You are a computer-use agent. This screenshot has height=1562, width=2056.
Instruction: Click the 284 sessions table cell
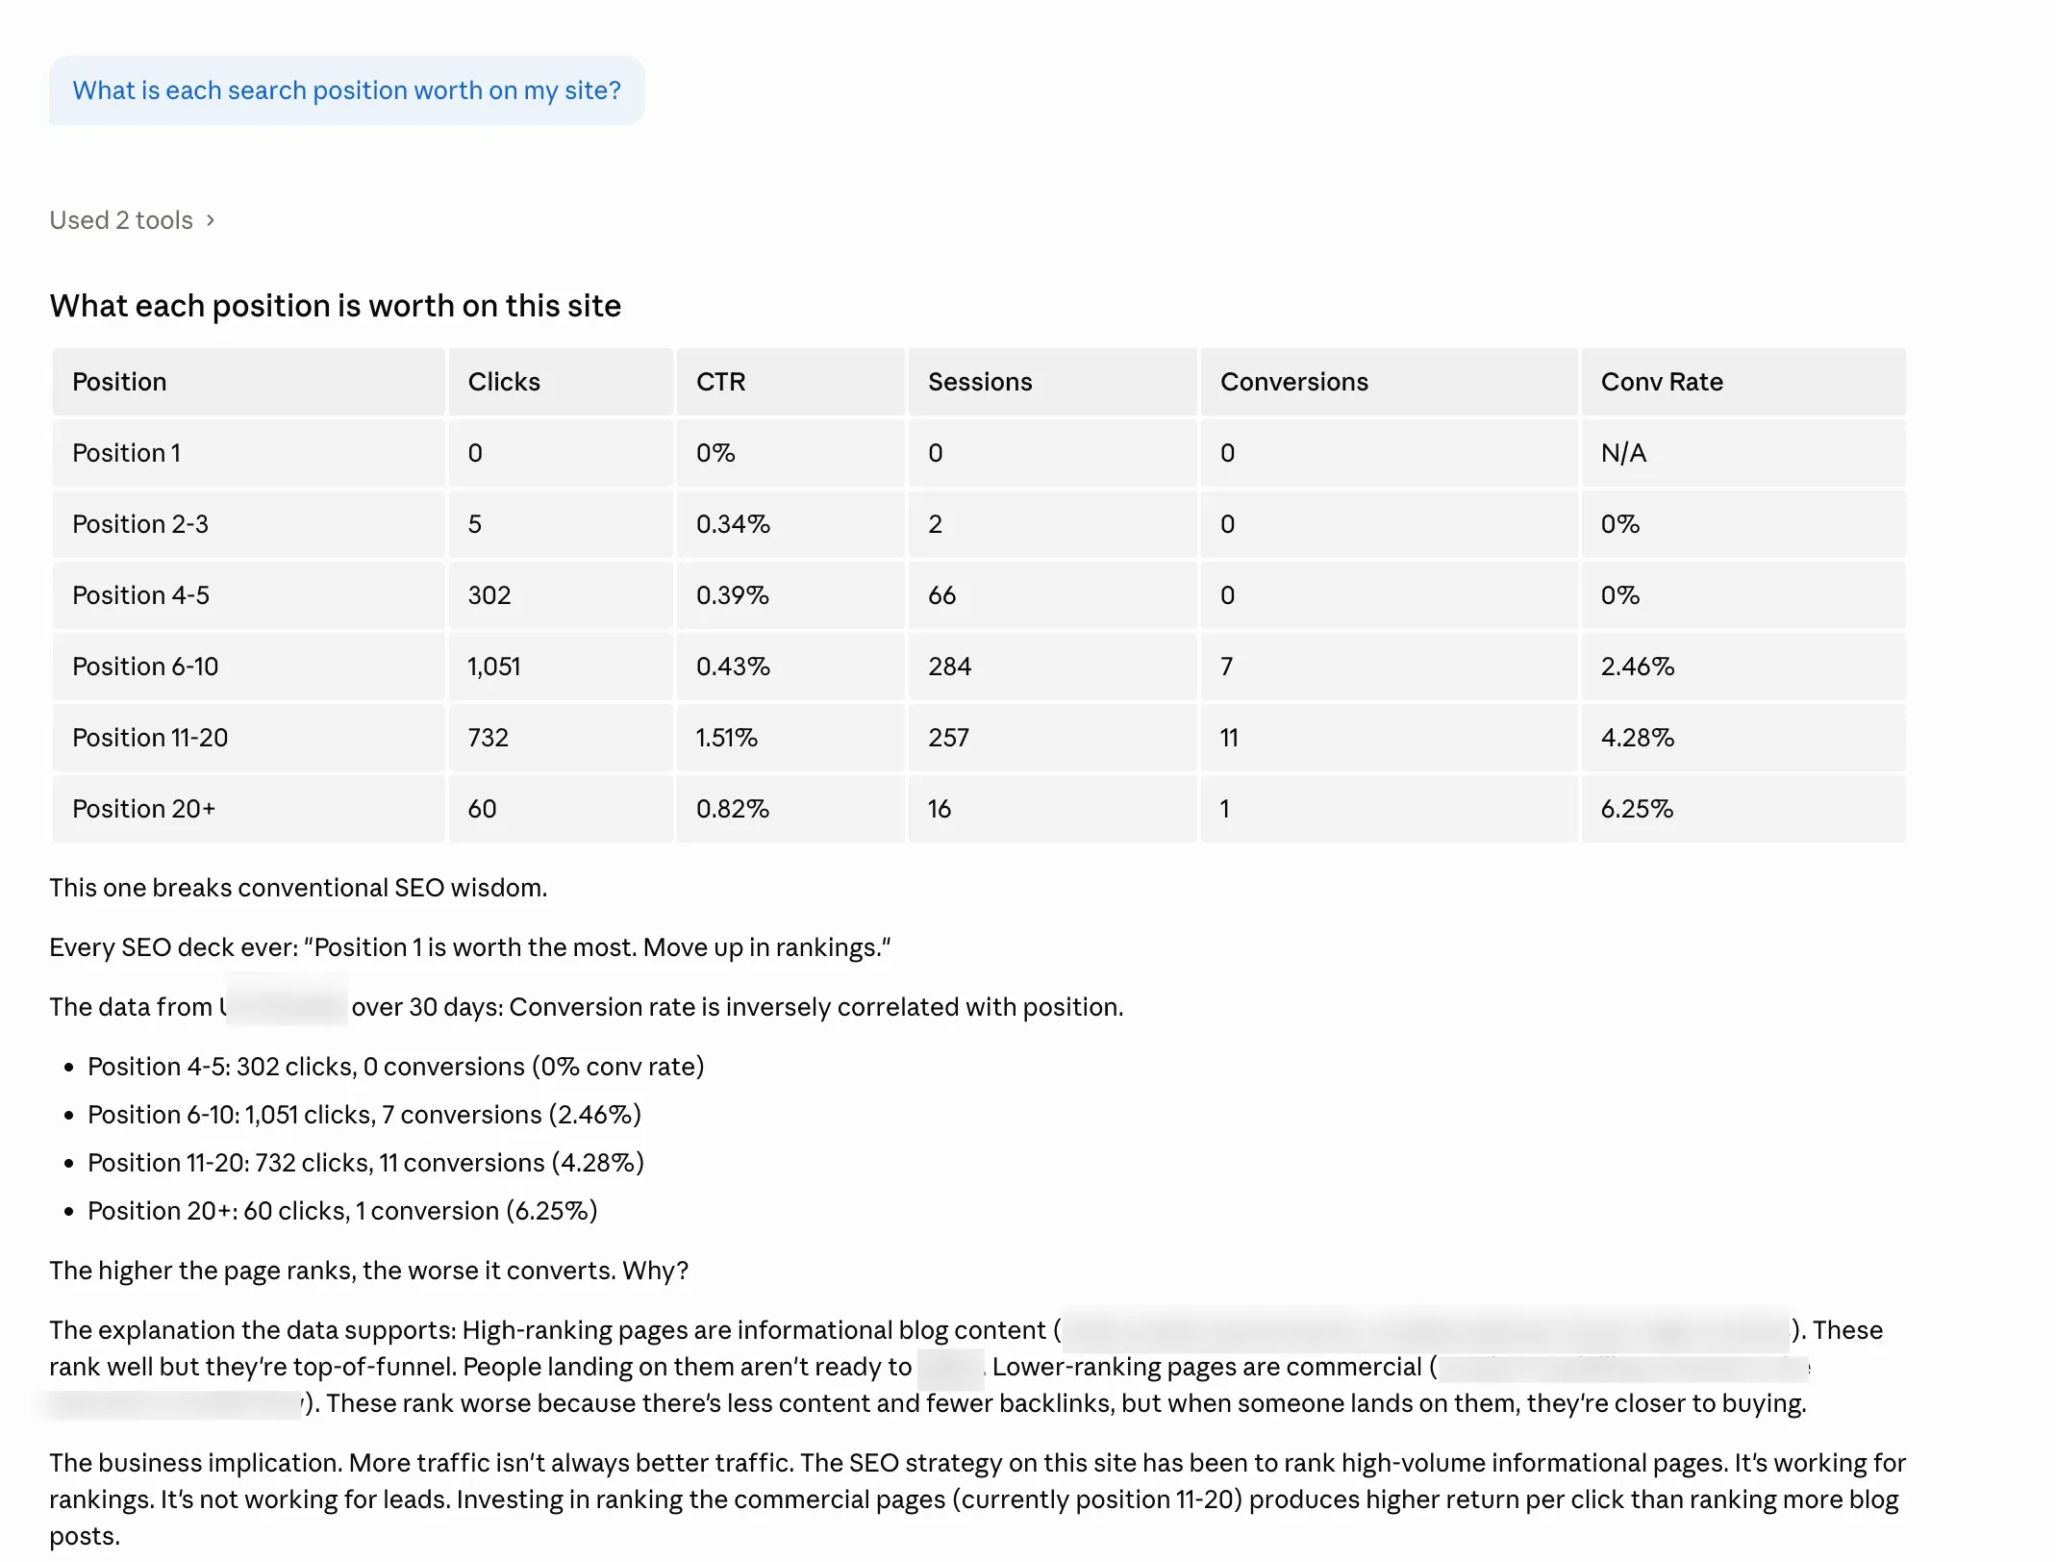click(949, 667)
